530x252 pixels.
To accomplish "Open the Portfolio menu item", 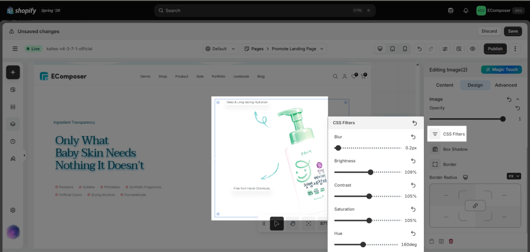I will (x=218, y=77).
